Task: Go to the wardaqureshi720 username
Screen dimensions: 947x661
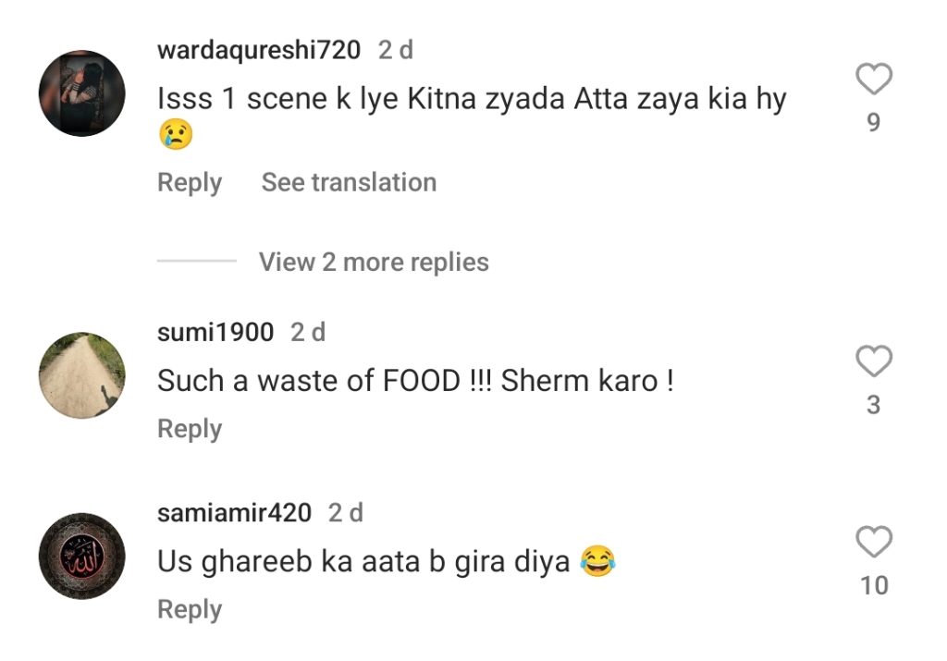Action: pos(259,50)
